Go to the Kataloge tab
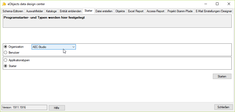Viewport: 235px width, 112px height. click(x=51, y=11)
